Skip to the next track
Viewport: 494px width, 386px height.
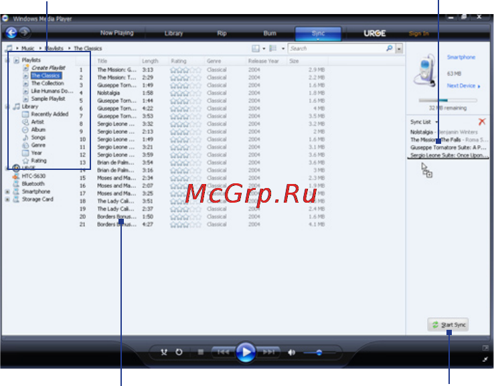(x=268, y=352)
